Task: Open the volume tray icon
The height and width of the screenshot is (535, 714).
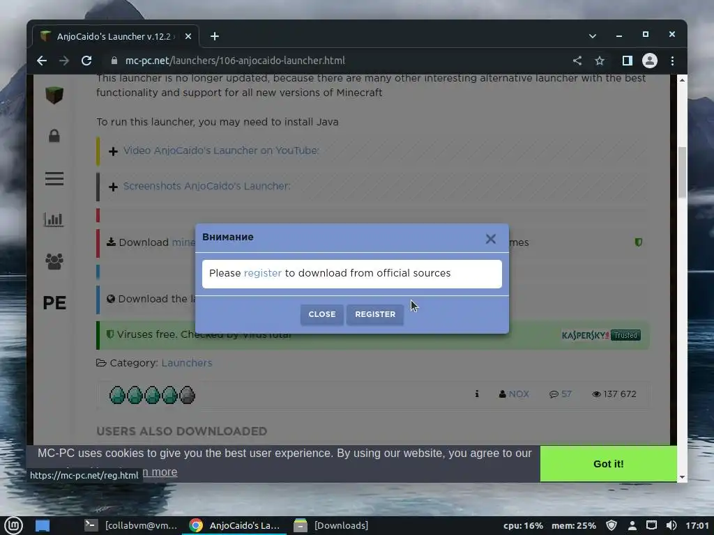Action: tap(671, 525)
